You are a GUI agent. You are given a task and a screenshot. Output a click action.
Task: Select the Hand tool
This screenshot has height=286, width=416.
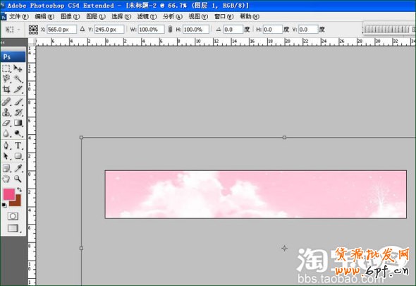6,179
